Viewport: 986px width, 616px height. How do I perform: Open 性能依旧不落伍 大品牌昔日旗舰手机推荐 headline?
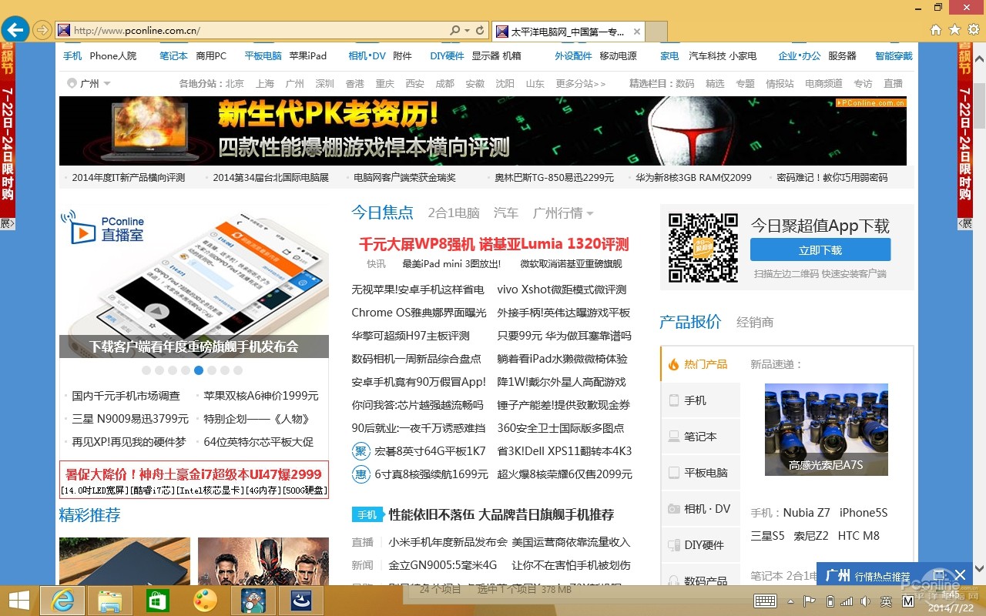click(501, 514)
